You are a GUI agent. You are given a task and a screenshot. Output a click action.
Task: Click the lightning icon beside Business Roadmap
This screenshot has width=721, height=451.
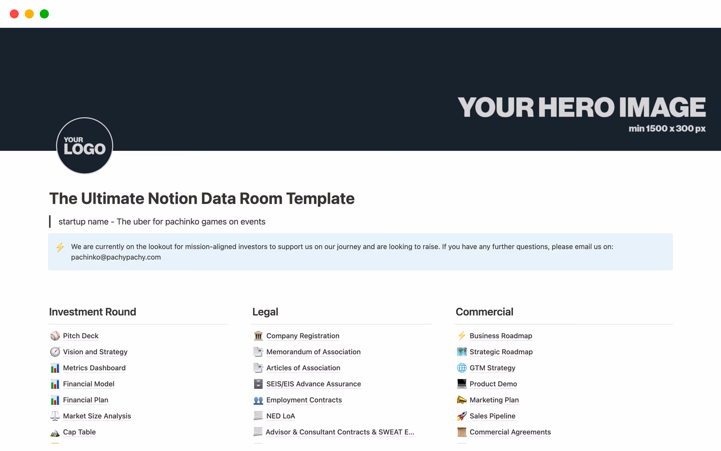461,336
